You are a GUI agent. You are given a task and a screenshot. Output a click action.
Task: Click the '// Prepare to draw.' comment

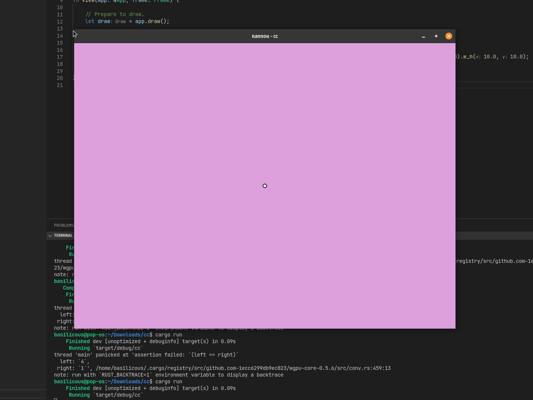(x=115, y=14)
